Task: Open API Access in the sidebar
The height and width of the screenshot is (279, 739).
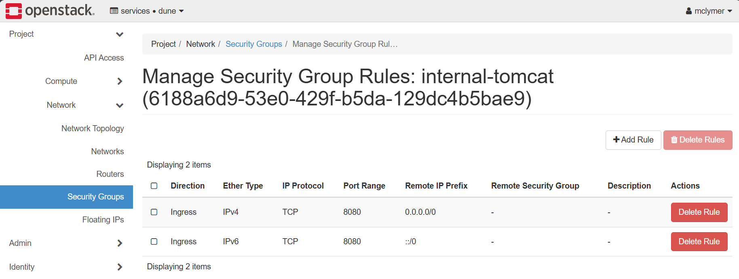Action: [x=104, y=58]
